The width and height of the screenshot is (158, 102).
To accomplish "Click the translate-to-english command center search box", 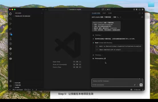I will (x=74, y=10).
